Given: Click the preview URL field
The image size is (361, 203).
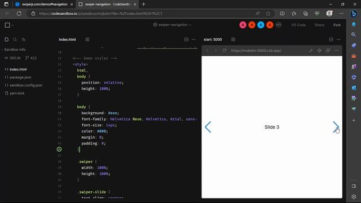Looking at the screenshot, I should coord(256,50).
